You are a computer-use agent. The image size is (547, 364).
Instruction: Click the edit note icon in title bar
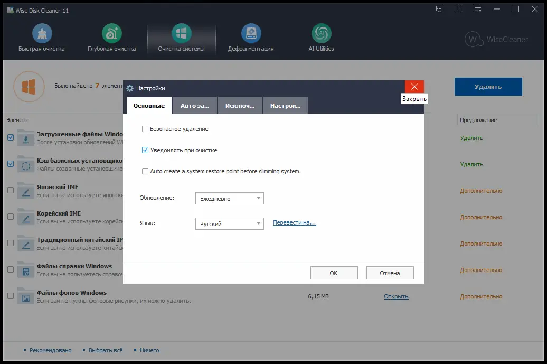pyautogui.click(x=459, y=10)
